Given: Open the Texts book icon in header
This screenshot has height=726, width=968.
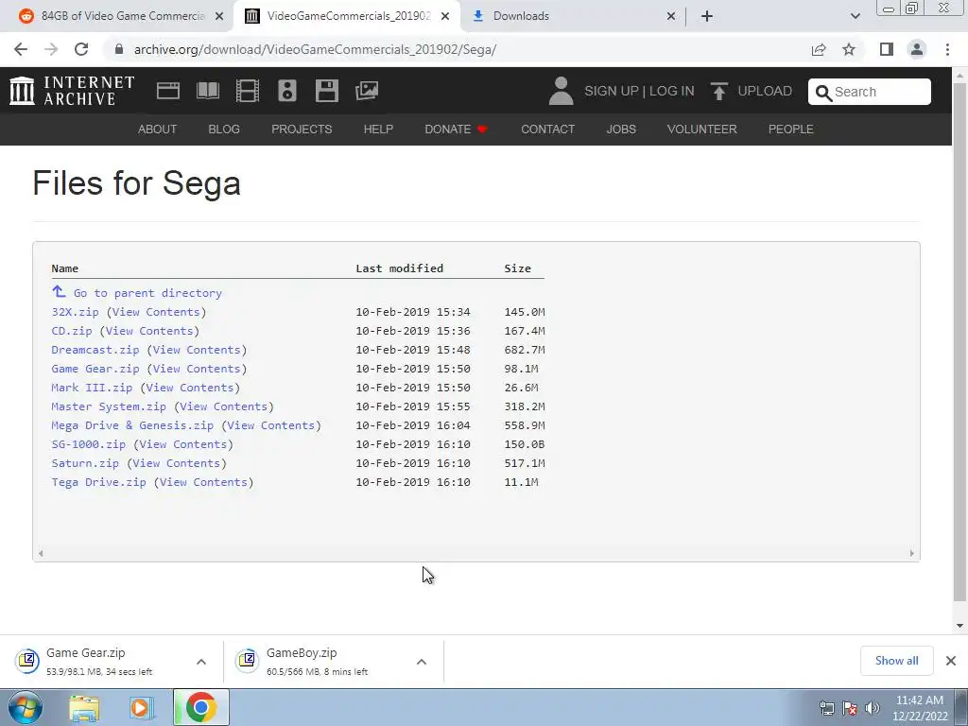Looking at the screenshot, I should coord(208,91).
